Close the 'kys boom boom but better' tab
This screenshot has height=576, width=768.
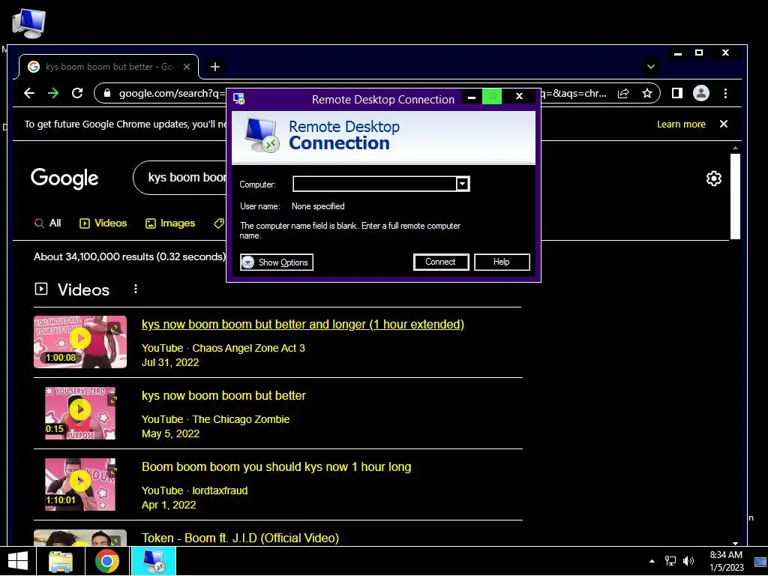(x=187, y=67)
